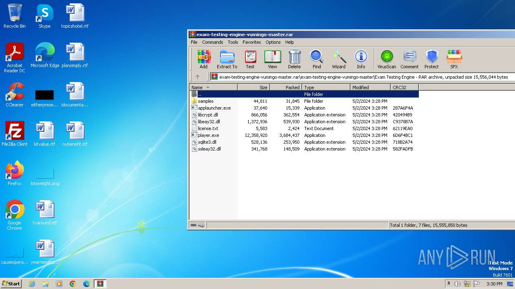This screenshot has height=289, width=515.
Task: Select libeay32.dll in the archive
Action: [304, 122]
